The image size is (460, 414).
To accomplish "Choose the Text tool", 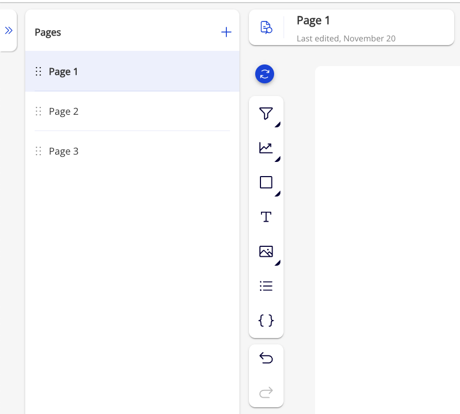I will click(x=266, y=217).
